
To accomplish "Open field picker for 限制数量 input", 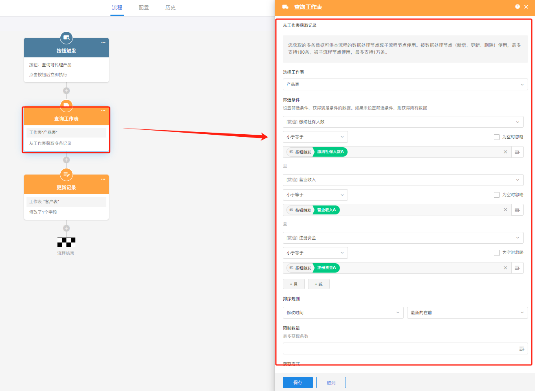I will pyautogui.click(x=522, y=349).
